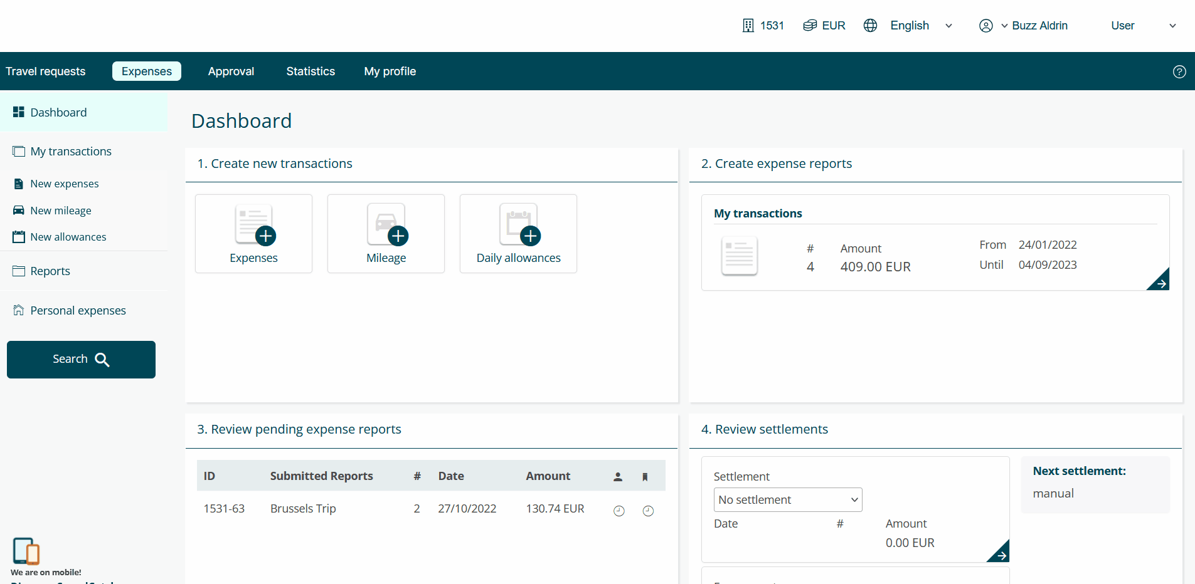
Task: Add new Daily allowances entry
Action: pyautogui.click(x=518, y=234)
